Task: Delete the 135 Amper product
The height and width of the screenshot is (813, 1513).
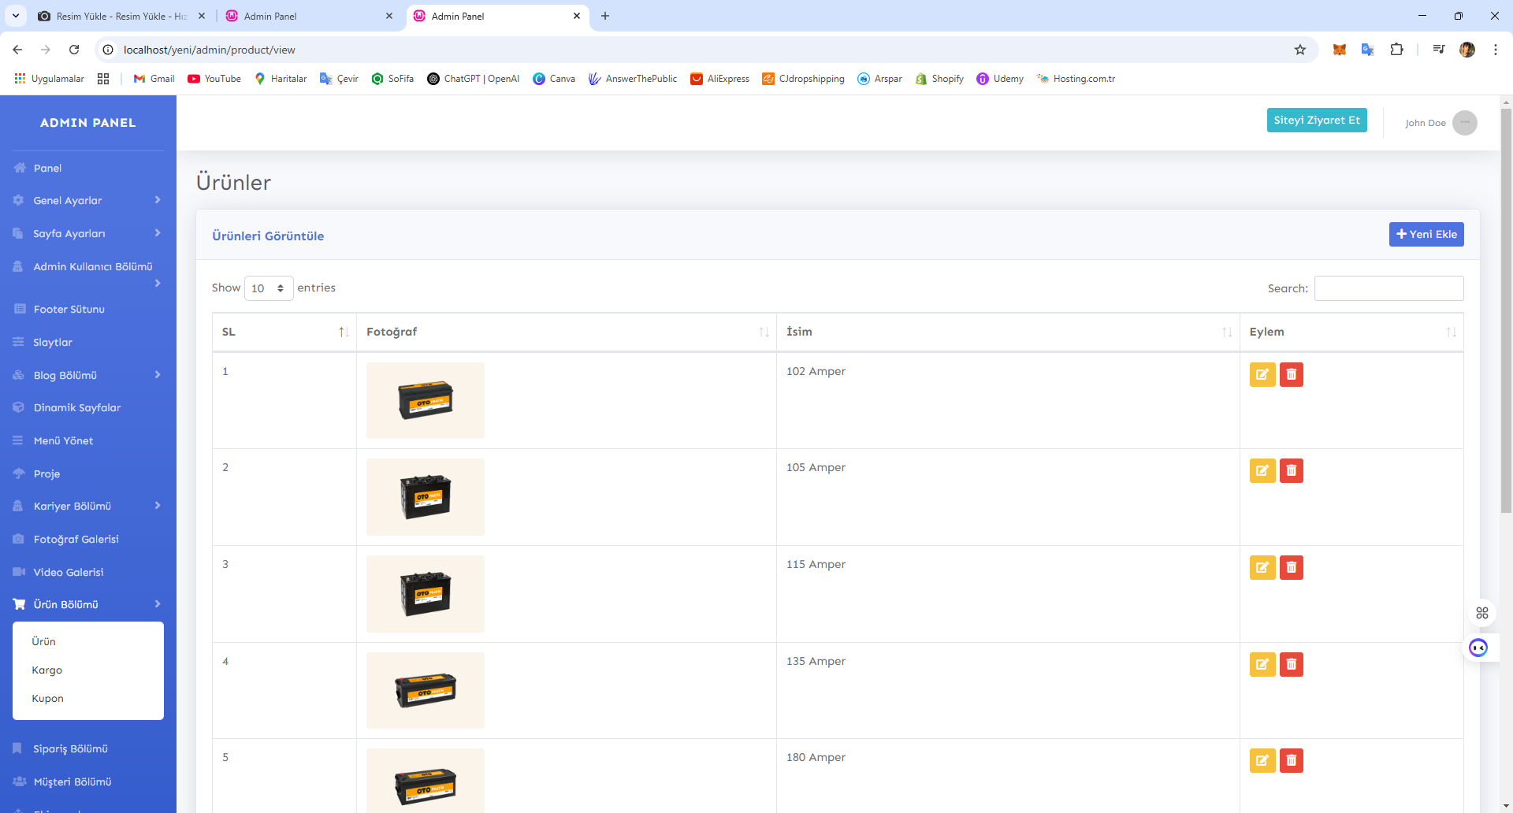Action: click(1291, 665)
